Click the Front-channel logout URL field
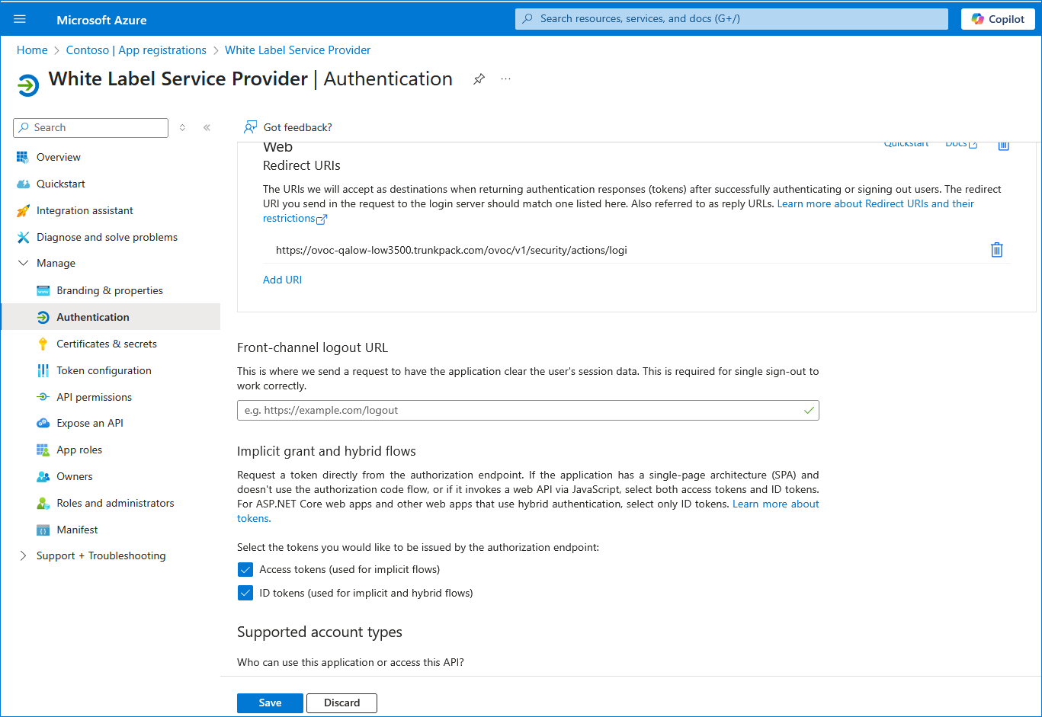This screenshot has width=1042, height=717. click(518, 410)
